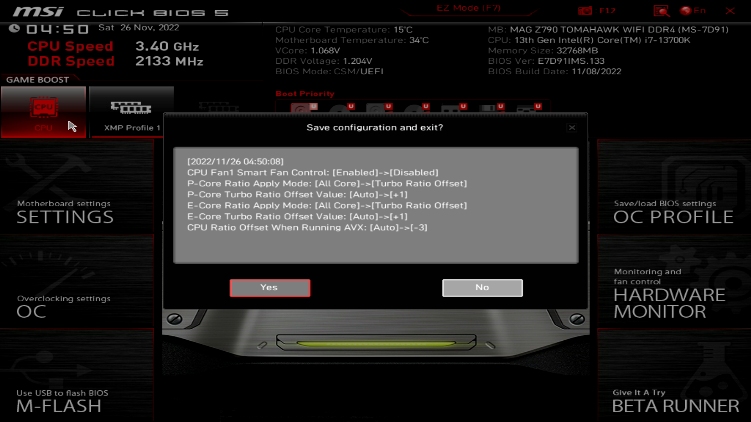The width and height of the screenshot is (751, 422).
Task: Expand P-Core Ratio Apply Mode dropdown
Action: coord(327,183)
